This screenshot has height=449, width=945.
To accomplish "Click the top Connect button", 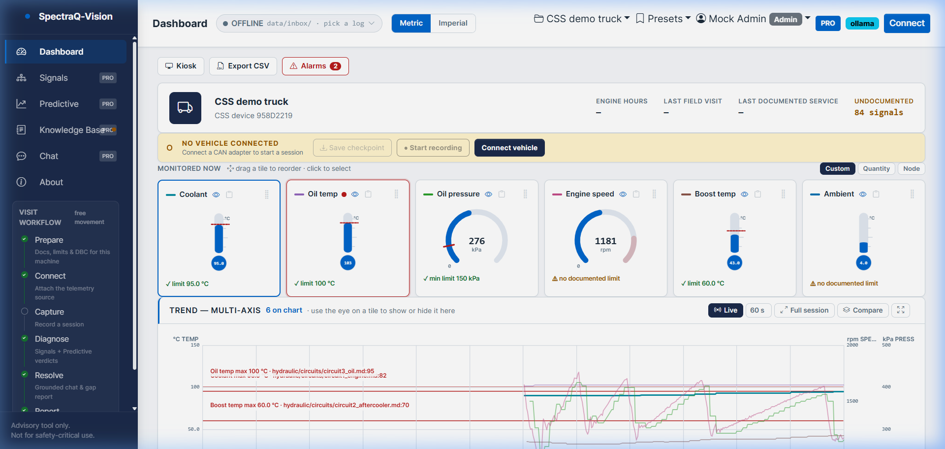I will point(907,23).
